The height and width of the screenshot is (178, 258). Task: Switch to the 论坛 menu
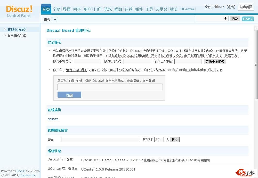(x=108, y=9)
